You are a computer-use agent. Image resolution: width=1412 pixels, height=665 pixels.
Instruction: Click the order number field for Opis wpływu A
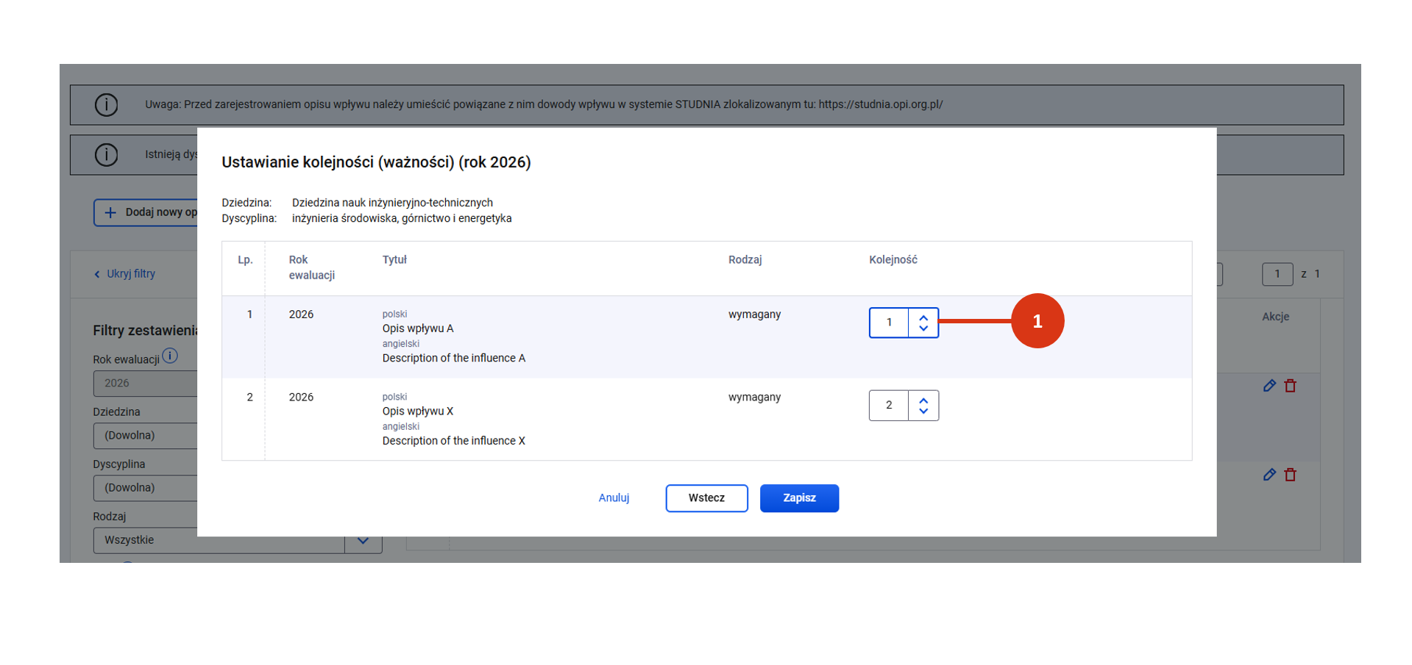[x=889, y=323]
